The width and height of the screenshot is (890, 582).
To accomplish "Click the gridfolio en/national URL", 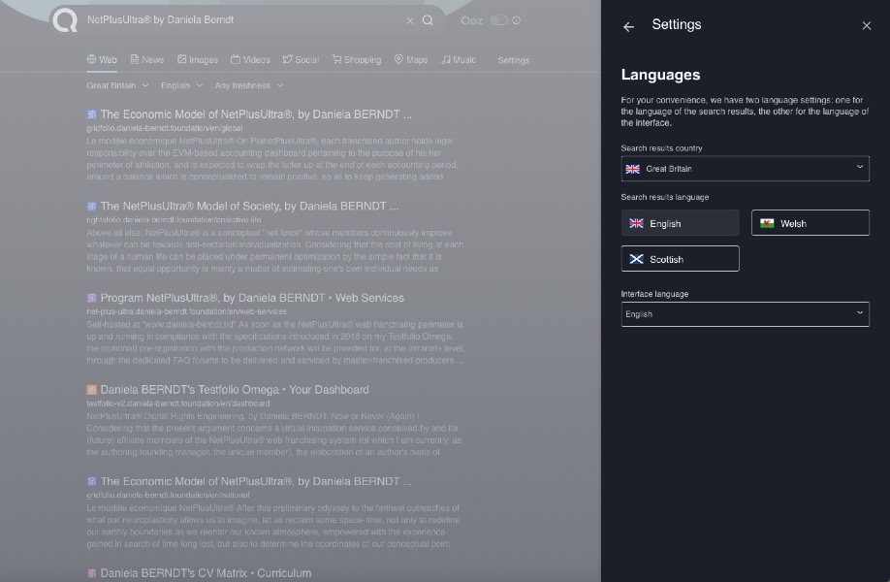I will pos(168,495).
